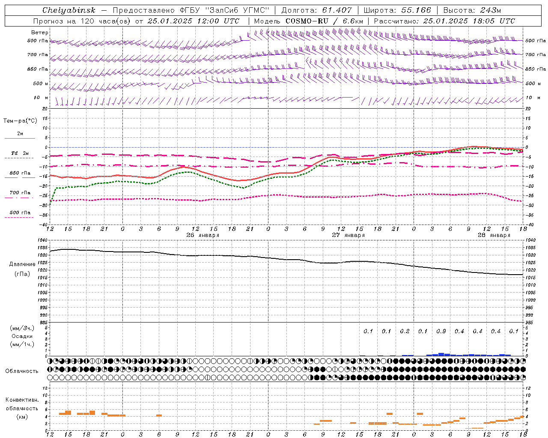Click the '(мм/3ч.)' precipitation unit label
548x438 pixels.
point(22,328)
